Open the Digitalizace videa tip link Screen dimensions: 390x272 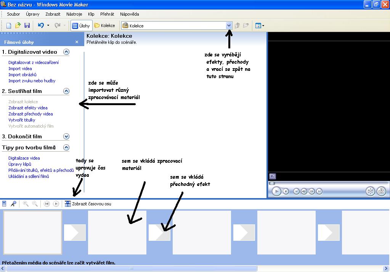pos(24,158)
